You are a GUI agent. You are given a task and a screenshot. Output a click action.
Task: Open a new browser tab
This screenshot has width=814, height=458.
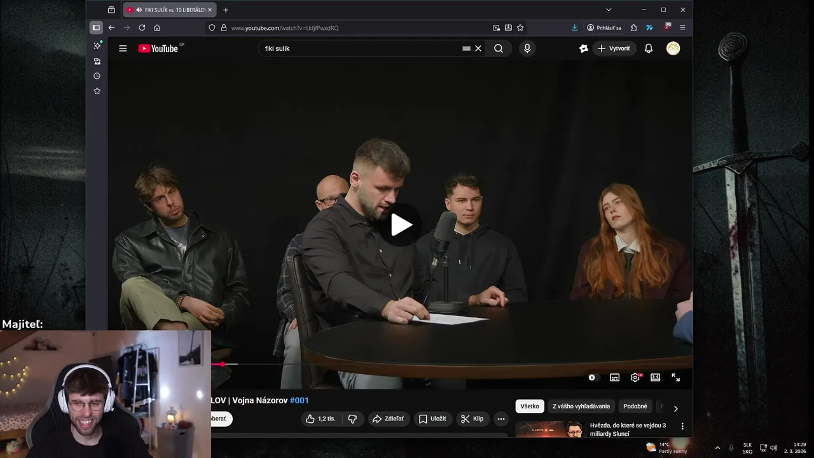pos(226,10)
